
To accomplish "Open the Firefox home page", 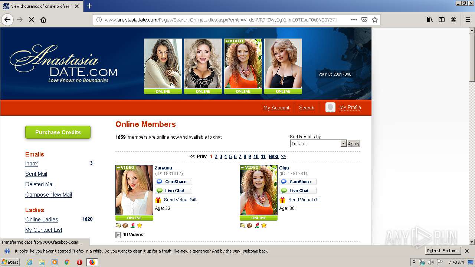I will 43,20.
